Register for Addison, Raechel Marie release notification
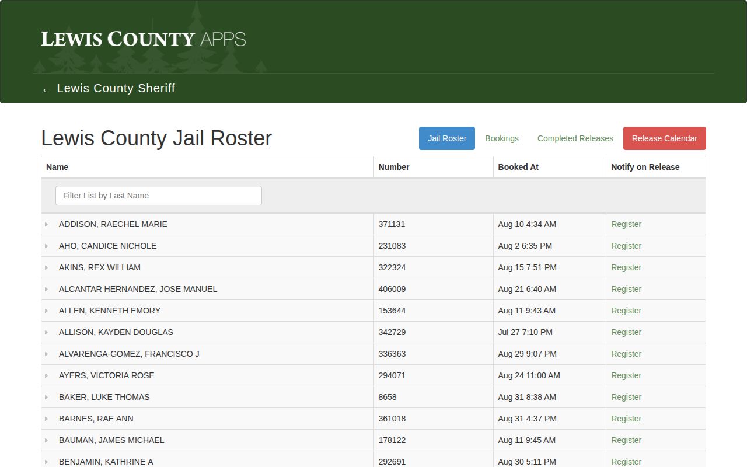 tap(626, 224)
